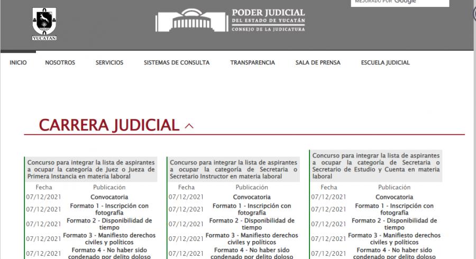Click the Secretario Instructor concurso title
The image size is (476, 259).
pos(233,170)
